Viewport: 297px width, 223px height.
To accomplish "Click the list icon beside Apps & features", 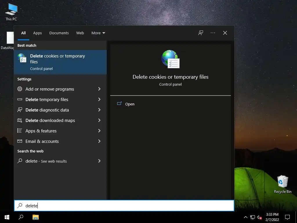I will coord(20,131).
